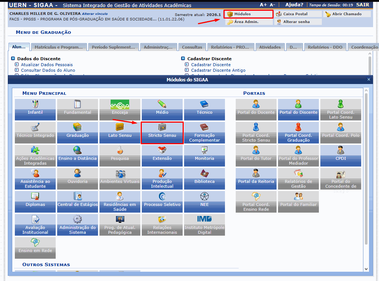The height and width of the screenshot is (281, 379).
Task: Open the Portal do Tutor
Action: tap(256, 156)
